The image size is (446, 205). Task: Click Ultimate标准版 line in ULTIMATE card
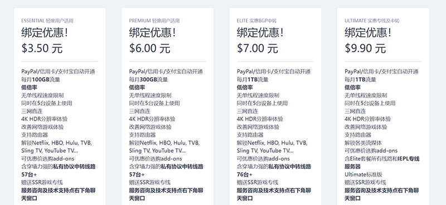pyautogui.click(x=363, y=174)
